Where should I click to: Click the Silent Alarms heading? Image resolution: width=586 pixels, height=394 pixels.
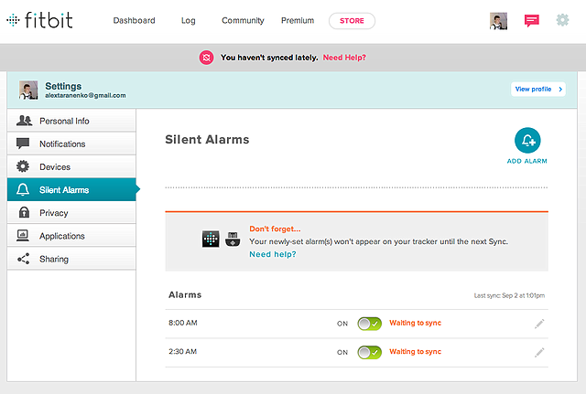207,140
